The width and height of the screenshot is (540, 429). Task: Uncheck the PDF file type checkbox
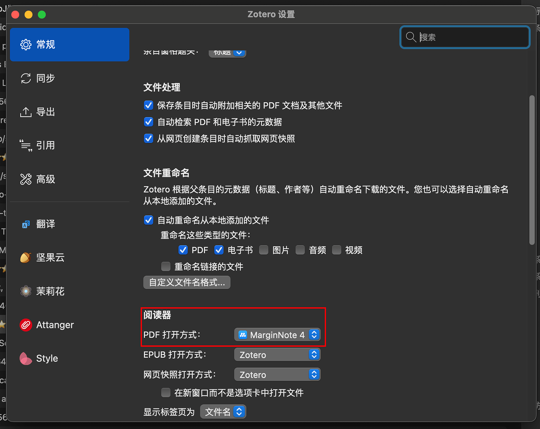click(183, 250)
